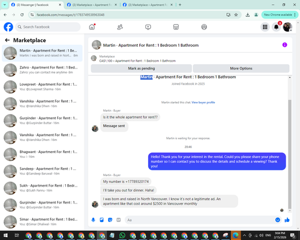The image size is (300, 240).
Task: Open the notifications bell
Action: (x=276, y=27)
